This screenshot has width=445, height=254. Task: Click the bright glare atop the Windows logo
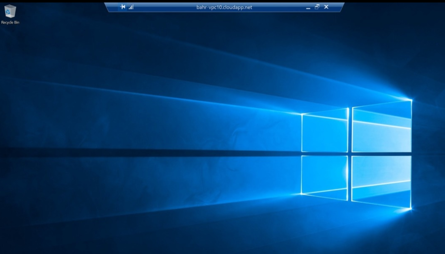411,100
